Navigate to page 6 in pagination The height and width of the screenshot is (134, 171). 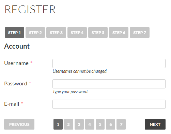(110, 124)
